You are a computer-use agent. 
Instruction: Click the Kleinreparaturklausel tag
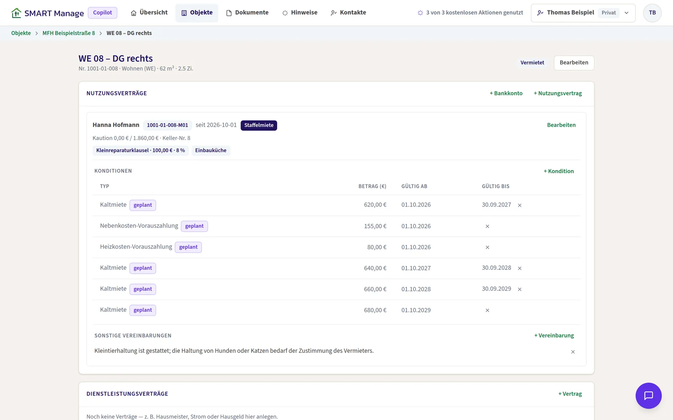(x=140, y=150)
